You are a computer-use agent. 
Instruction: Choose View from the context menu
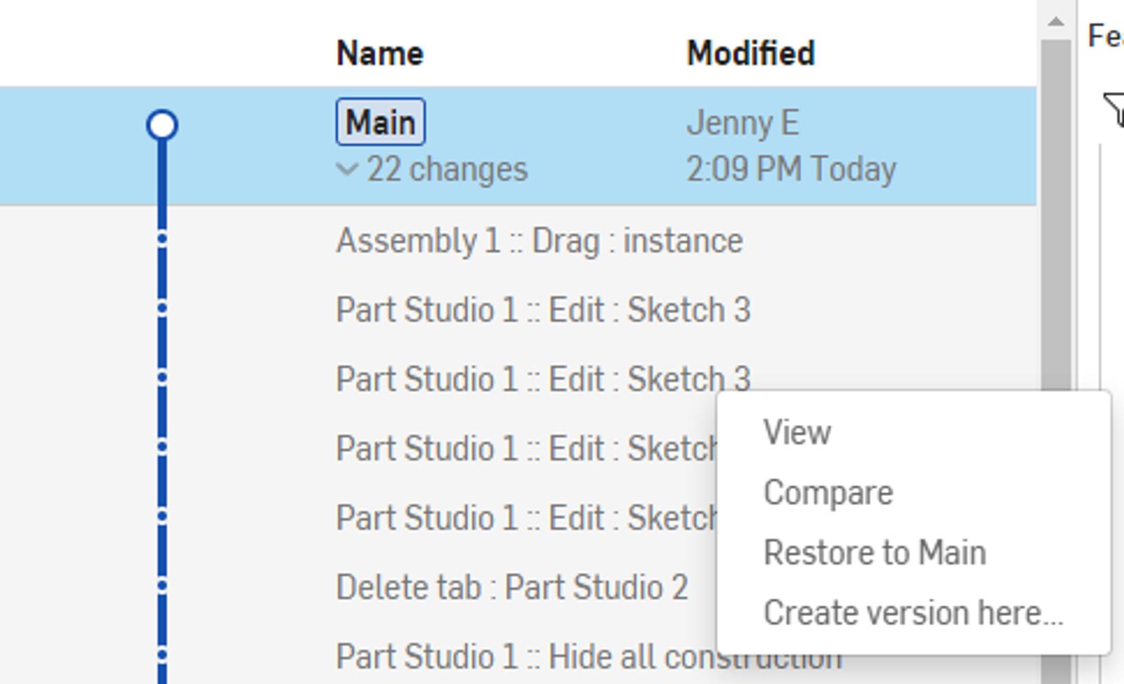[x=797, y=432]
